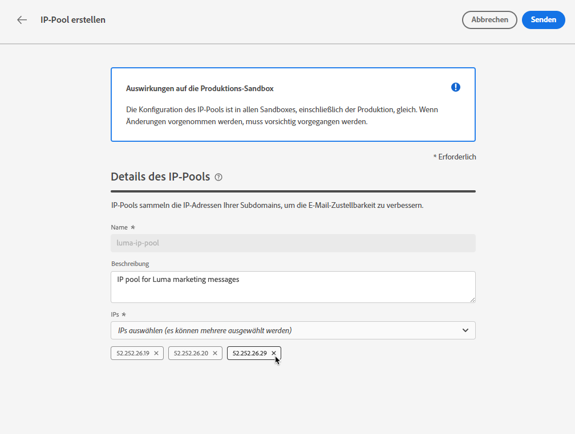
Task: Click the 'Auswirkungen auf die Produktions-Sandbox' notice heading
Action: tap(200, 89)
